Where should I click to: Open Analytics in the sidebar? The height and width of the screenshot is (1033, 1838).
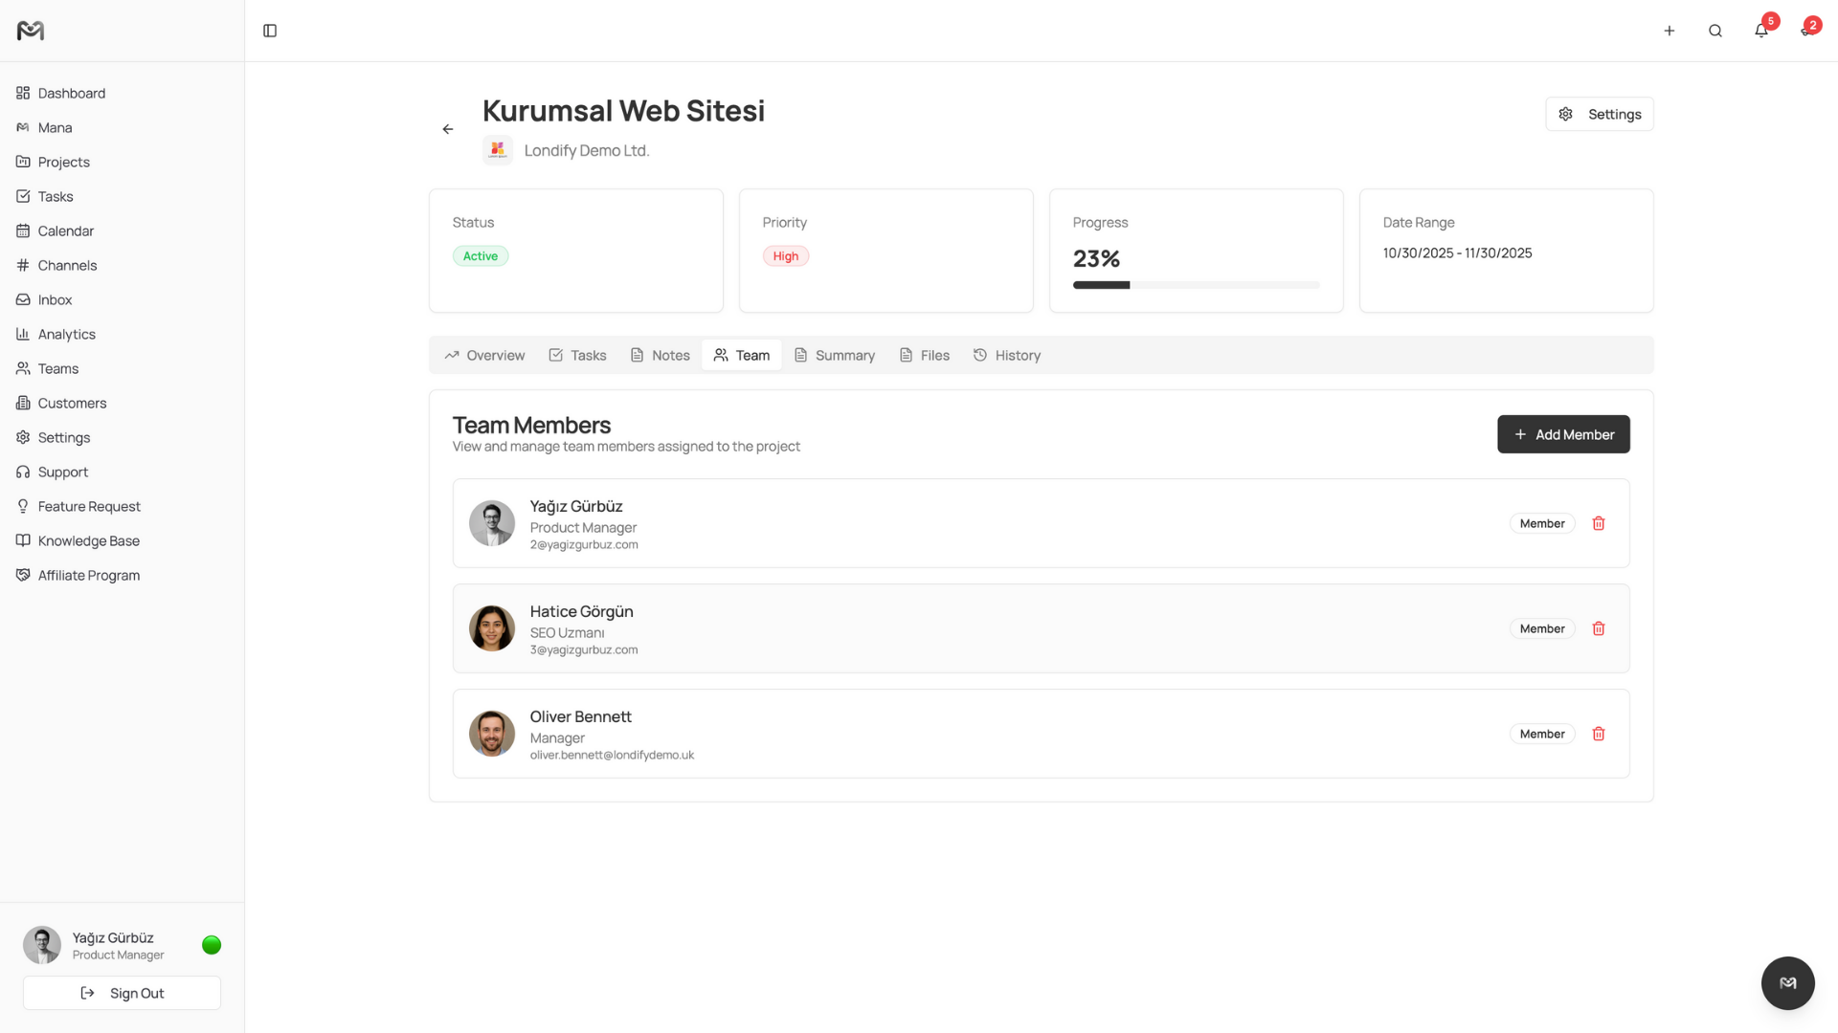(x=66, y=334)
